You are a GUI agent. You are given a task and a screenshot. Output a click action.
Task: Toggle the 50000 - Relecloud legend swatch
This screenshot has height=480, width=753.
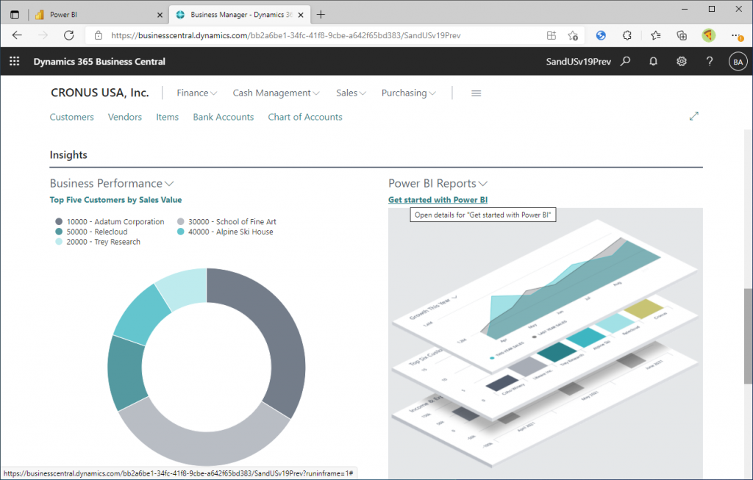[59, 232]
